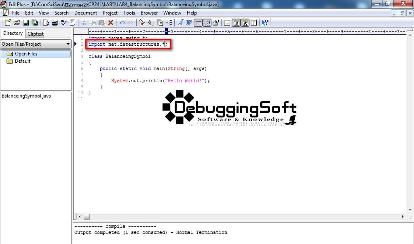This screenshot has height=244, width=414.
Task: Open the Search menu
Action: 61,13
